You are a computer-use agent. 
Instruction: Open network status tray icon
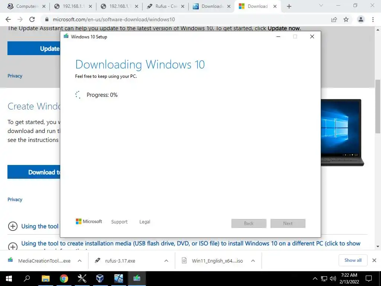pyautogui.click(x=324, y=279)
